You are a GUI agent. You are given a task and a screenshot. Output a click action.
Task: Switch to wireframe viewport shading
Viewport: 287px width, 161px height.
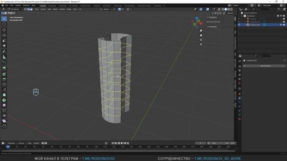click(223, 9)
